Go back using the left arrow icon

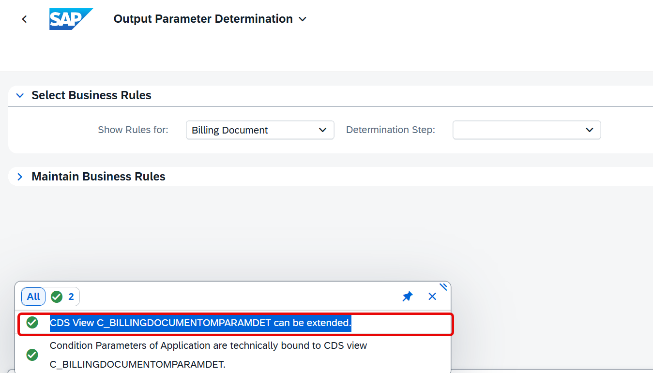tap(24, 19)
